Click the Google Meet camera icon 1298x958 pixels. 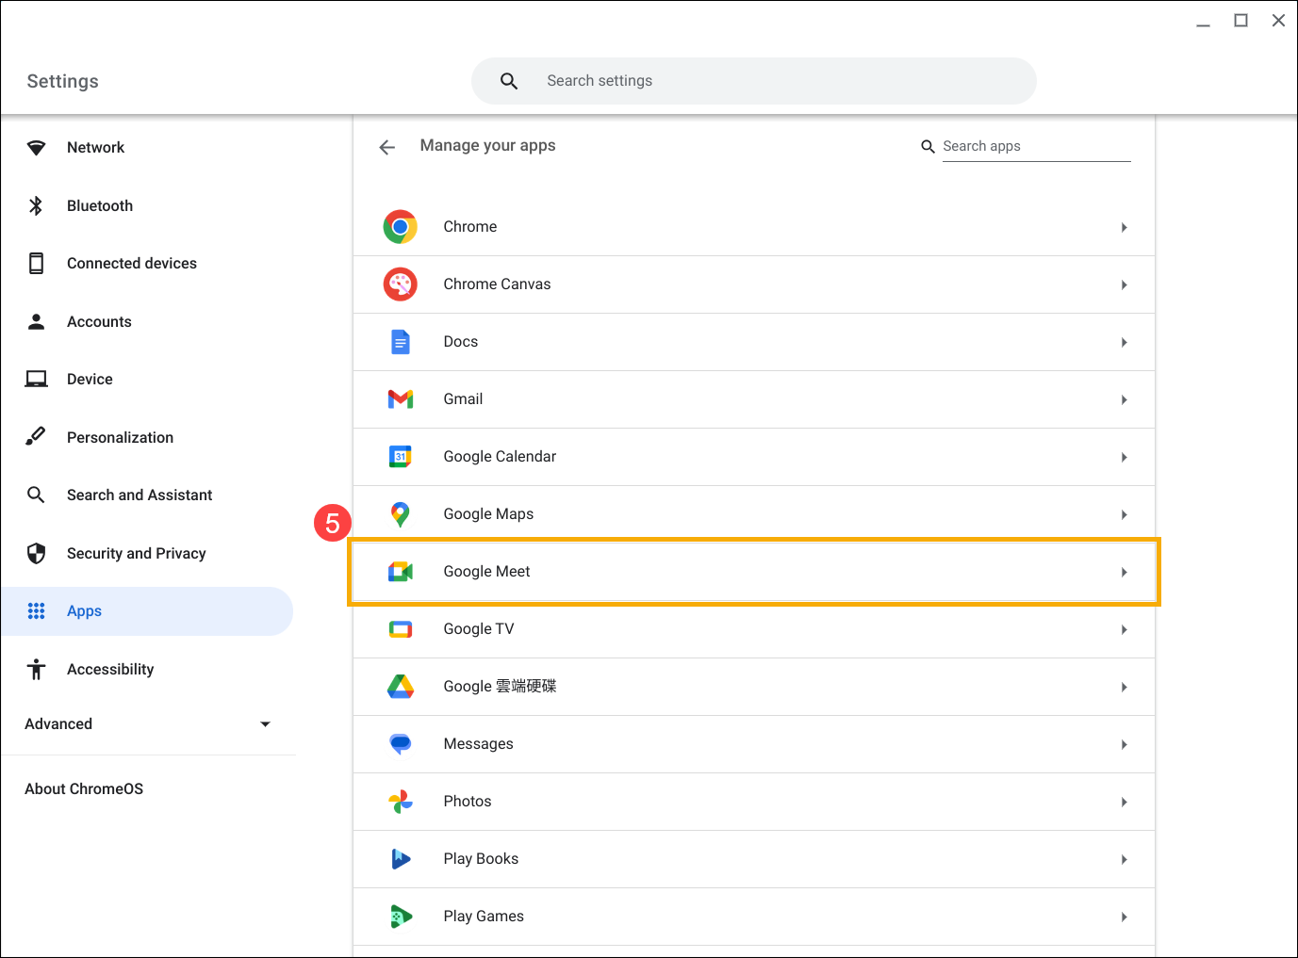coord(401,572)
